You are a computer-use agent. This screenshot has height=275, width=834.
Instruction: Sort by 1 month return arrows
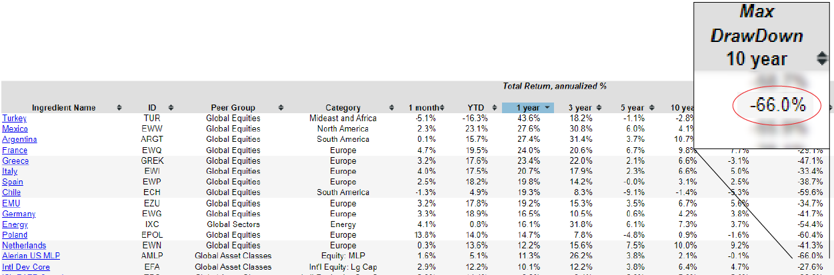click(441, 108)
